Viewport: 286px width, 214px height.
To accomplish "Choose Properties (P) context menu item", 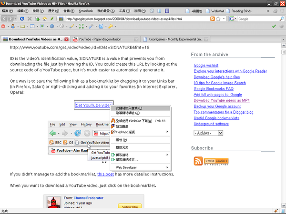I will 141,140.
